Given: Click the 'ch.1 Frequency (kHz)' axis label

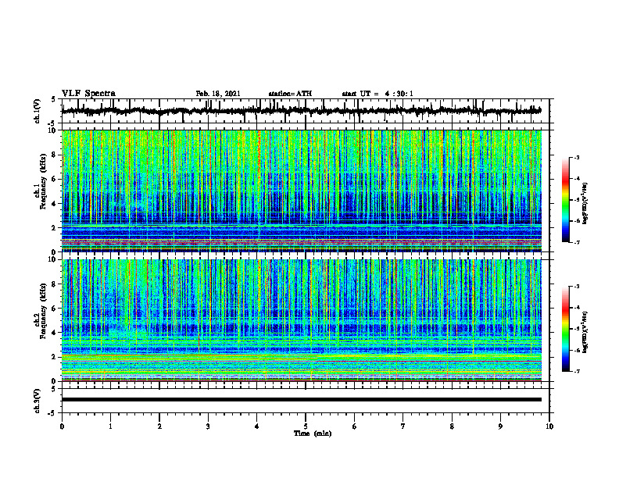Looking at the screenshot, I should pyautogui.click(x=40, y=181).
